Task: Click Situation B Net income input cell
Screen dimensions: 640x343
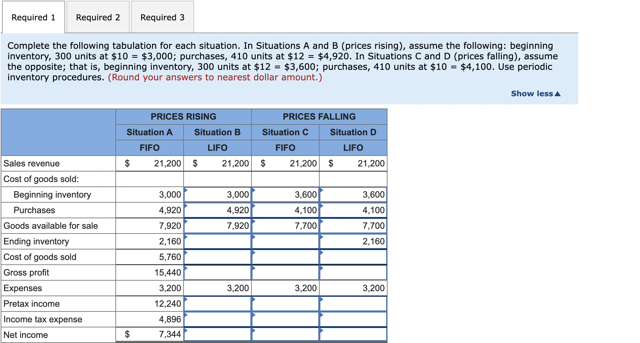Action: pyautogui.click(x=217, y=335)
